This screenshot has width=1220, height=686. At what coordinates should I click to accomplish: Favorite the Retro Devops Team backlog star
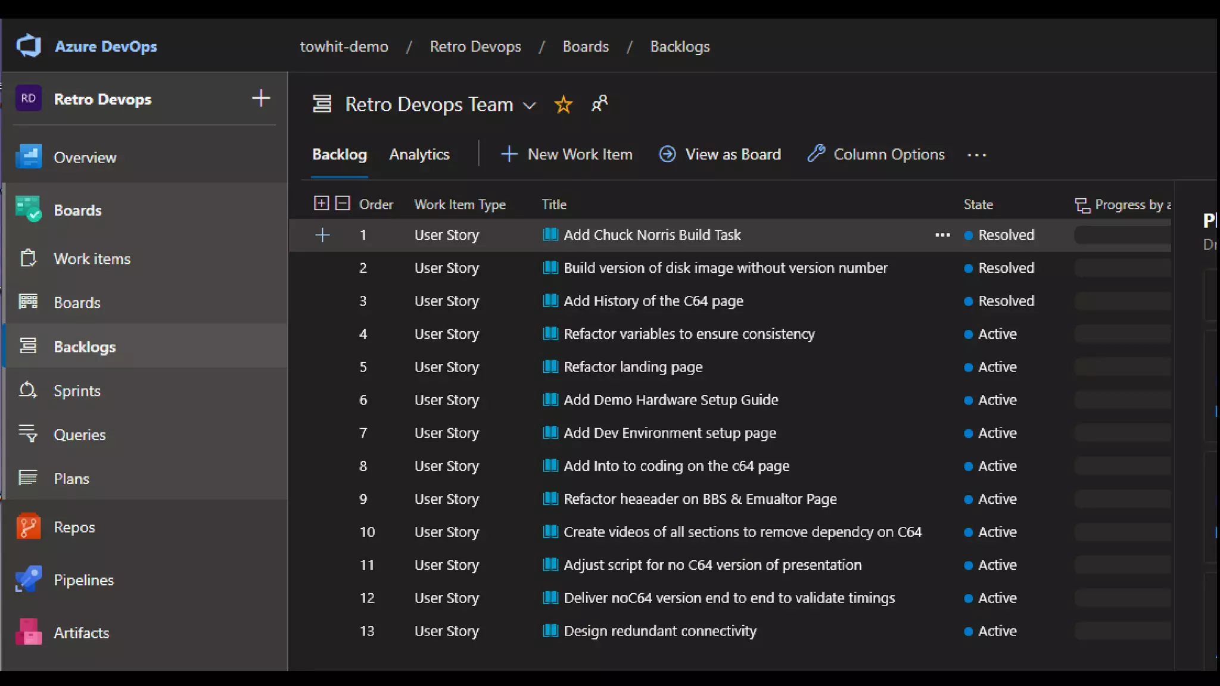[563, 105]
